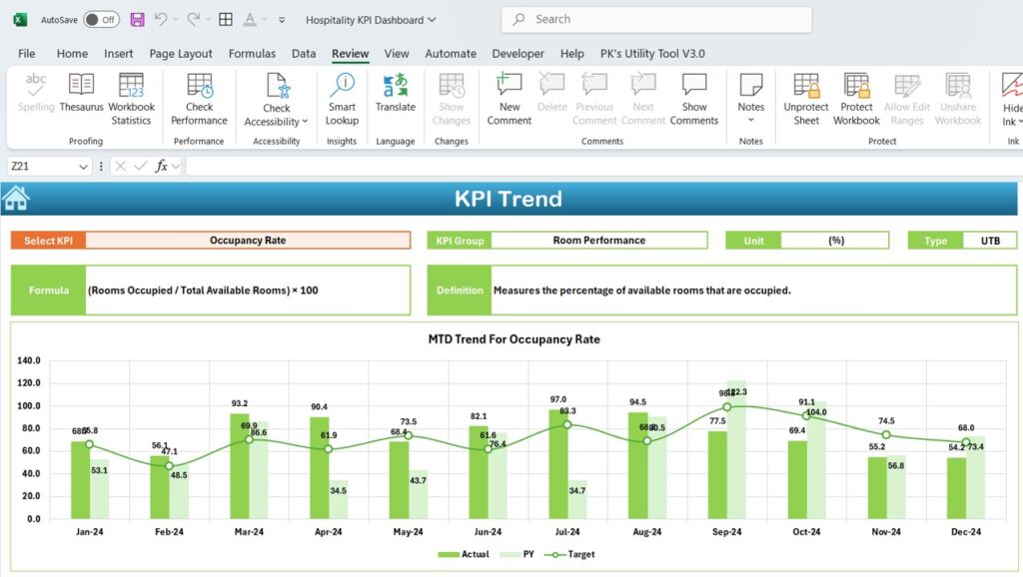This screenshot has height=577, width=1023.
Task: Open Smart Lookup
Action: point(342,99)
